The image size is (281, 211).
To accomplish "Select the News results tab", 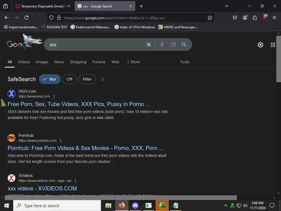I will pos(59,62).
